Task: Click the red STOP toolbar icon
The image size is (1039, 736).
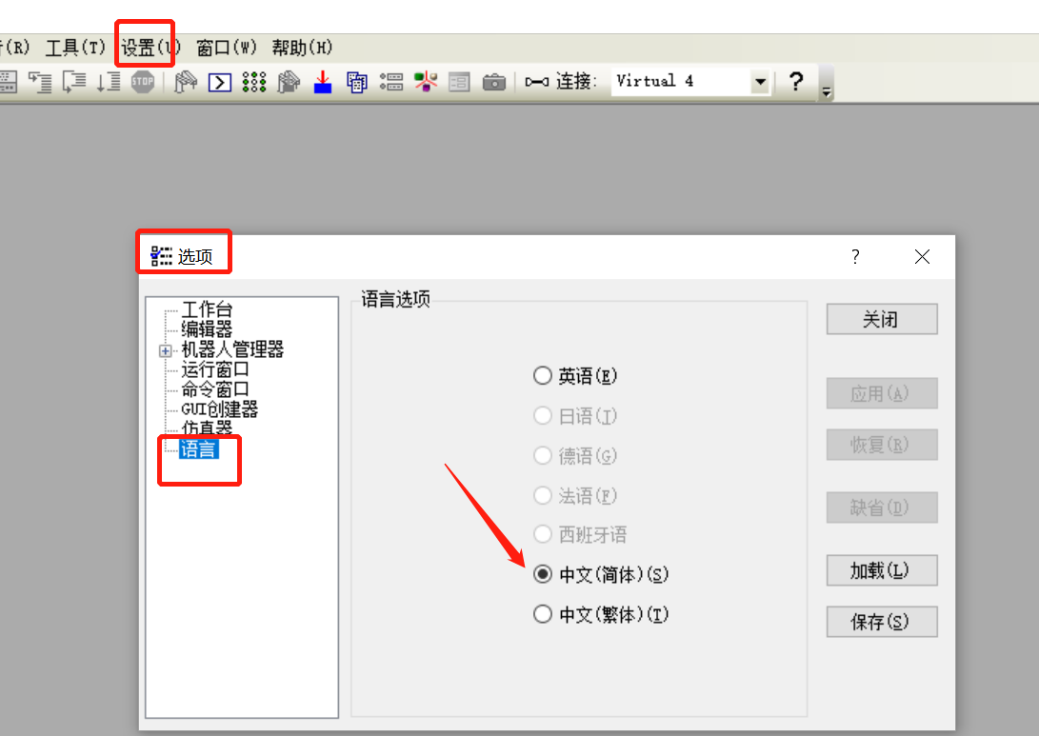Action: tap(143, 82)
